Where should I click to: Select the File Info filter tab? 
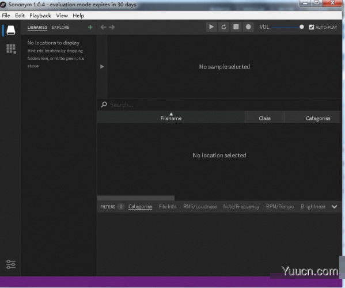[168, 207]
